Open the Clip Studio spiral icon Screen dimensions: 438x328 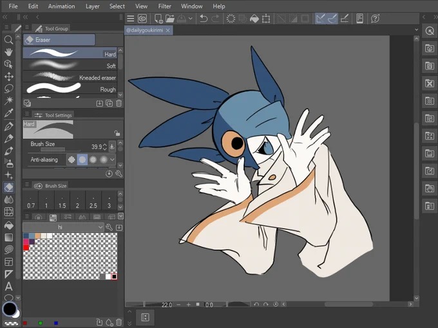pos(142,19)
